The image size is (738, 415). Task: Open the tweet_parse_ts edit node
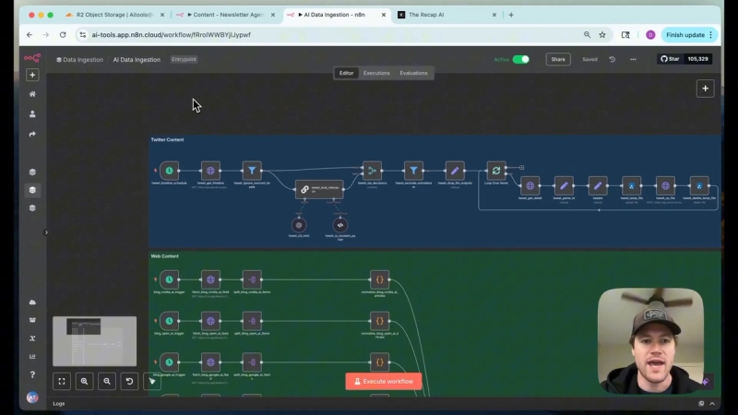pyautogui.click(x=564, y=186)
